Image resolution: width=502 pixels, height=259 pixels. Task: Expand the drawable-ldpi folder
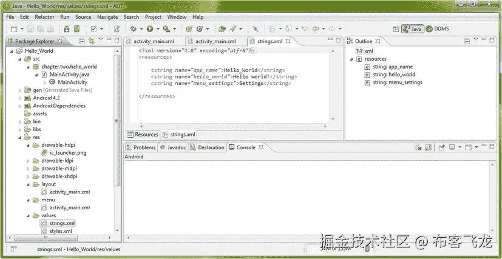point(28,161)
